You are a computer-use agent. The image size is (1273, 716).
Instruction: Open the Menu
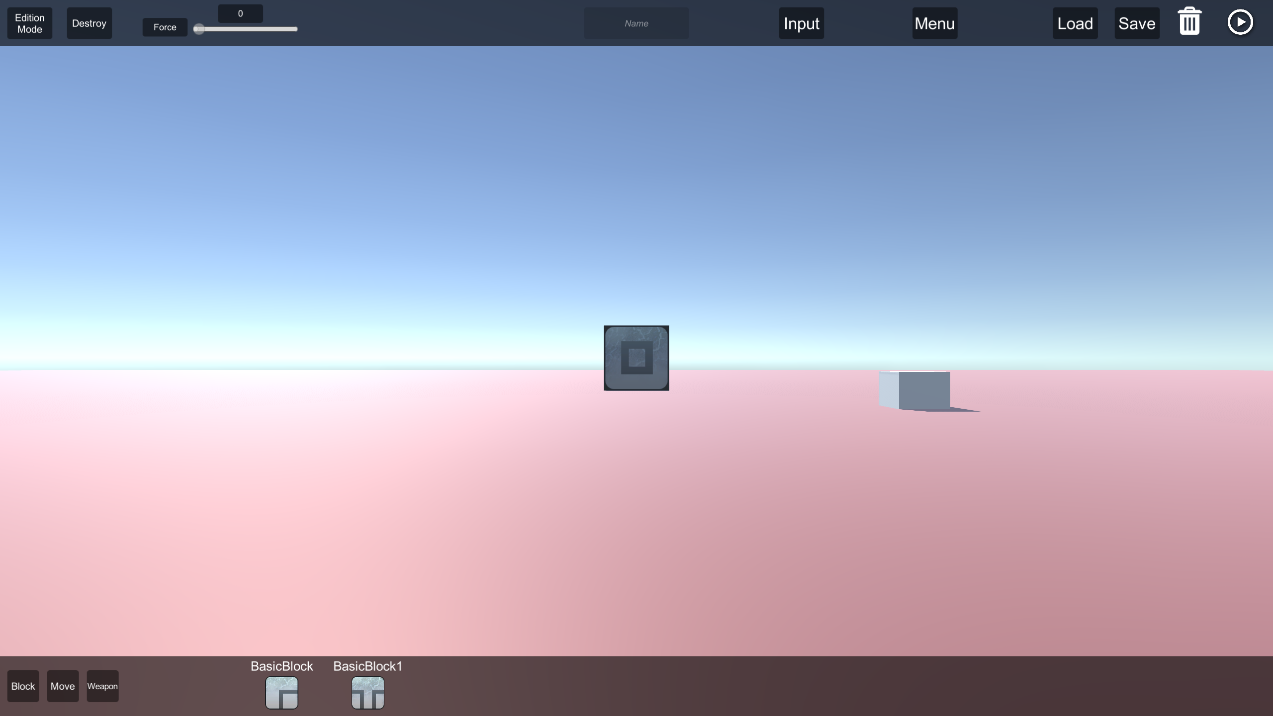pyautogui.click(x=934, y=23)
